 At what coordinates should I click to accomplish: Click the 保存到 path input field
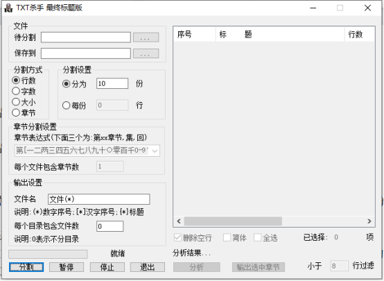86,53
